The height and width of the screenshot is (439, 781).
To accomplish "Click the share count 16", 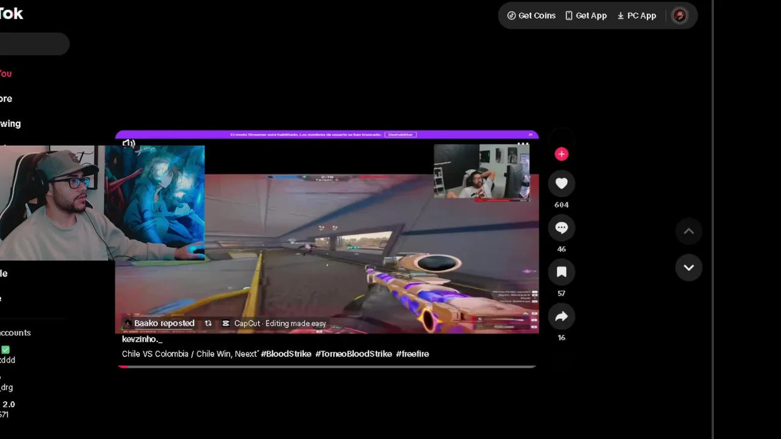I will [x=561, y=338].
